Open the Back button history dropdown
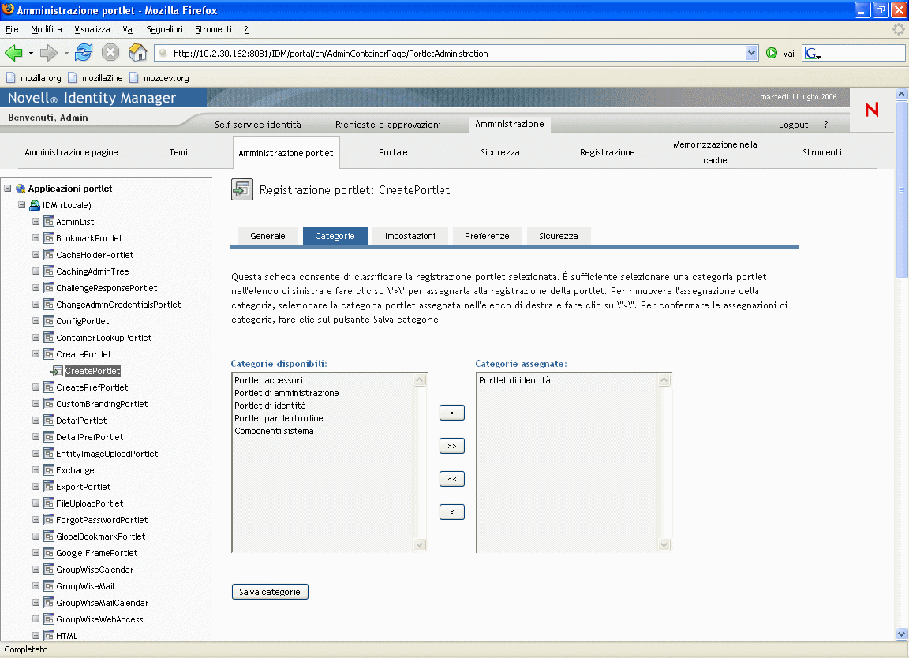909x658 pixels. [x=31, y=54]
